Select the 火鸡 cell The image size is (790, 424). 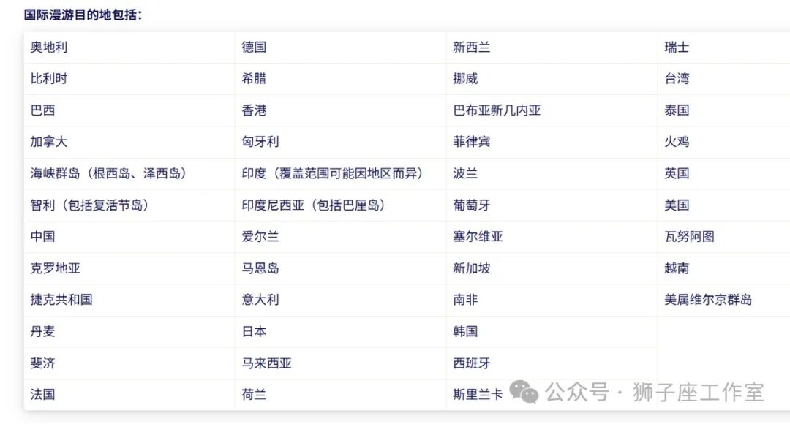[675, 142]
